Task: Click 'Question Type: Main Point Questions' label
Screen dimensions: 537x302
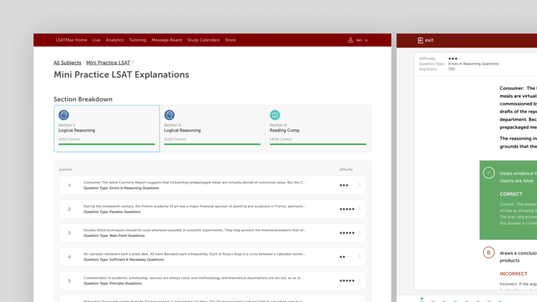Action: (x=114, y=235)
